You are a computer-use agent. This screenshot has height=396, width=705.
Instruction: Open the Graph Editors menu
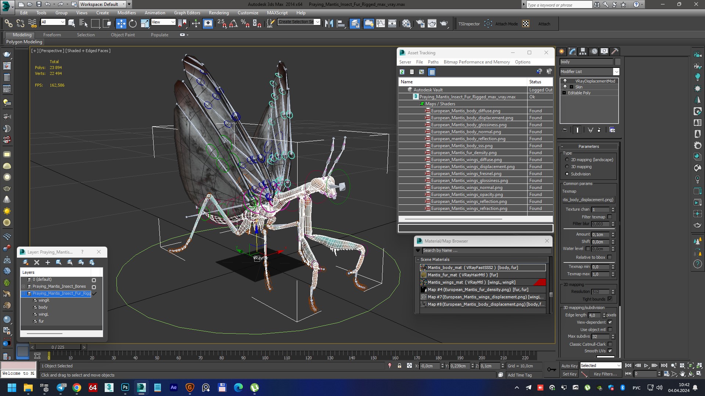coord(187,13)
